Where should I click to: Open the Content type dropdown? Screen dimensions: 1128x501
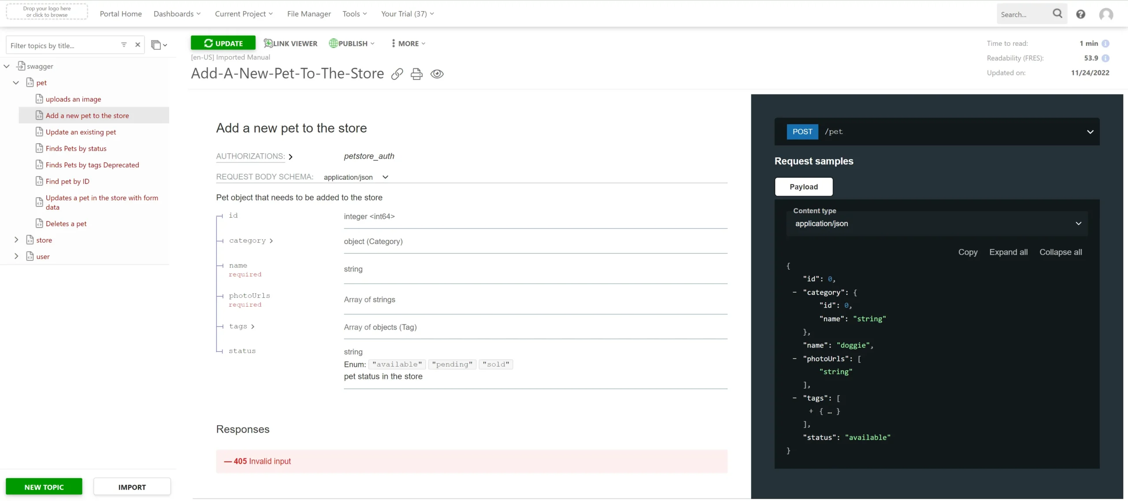(1079, 223)
